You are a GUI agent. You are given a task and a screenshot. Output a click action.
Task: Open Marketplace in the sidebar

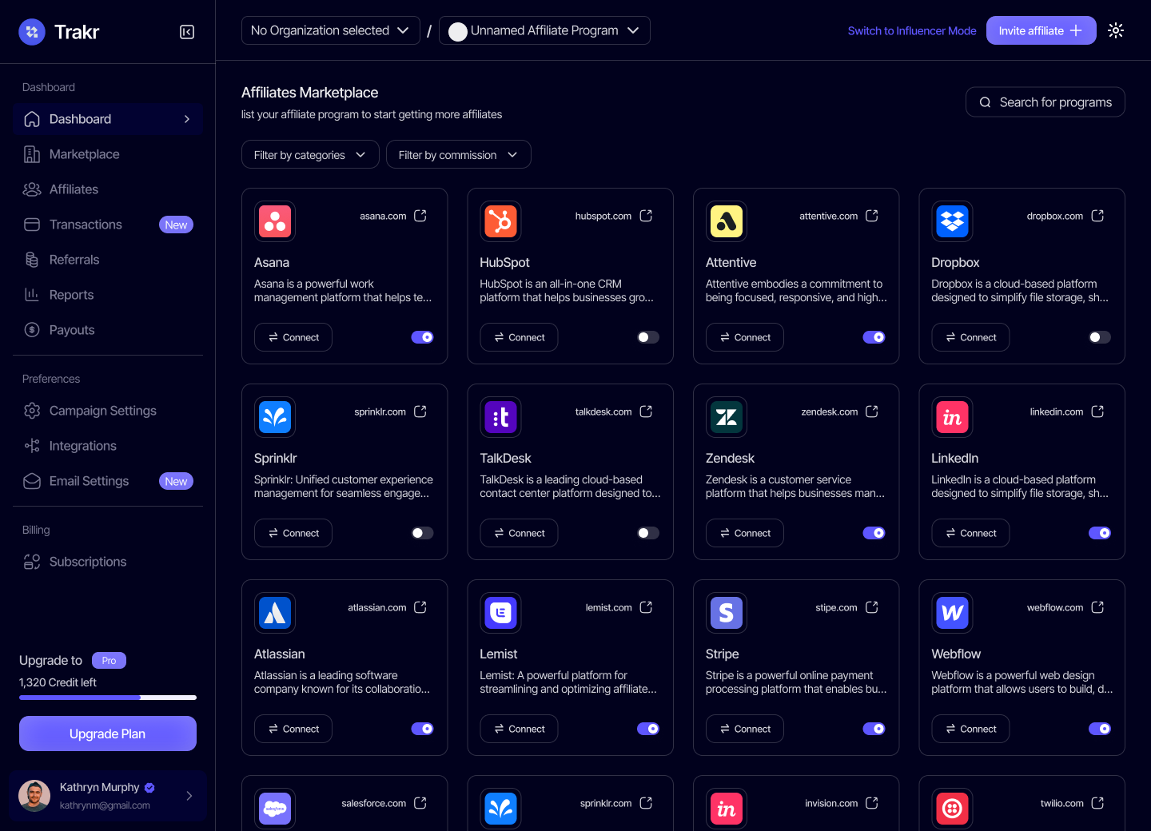(x=84, y=154)
